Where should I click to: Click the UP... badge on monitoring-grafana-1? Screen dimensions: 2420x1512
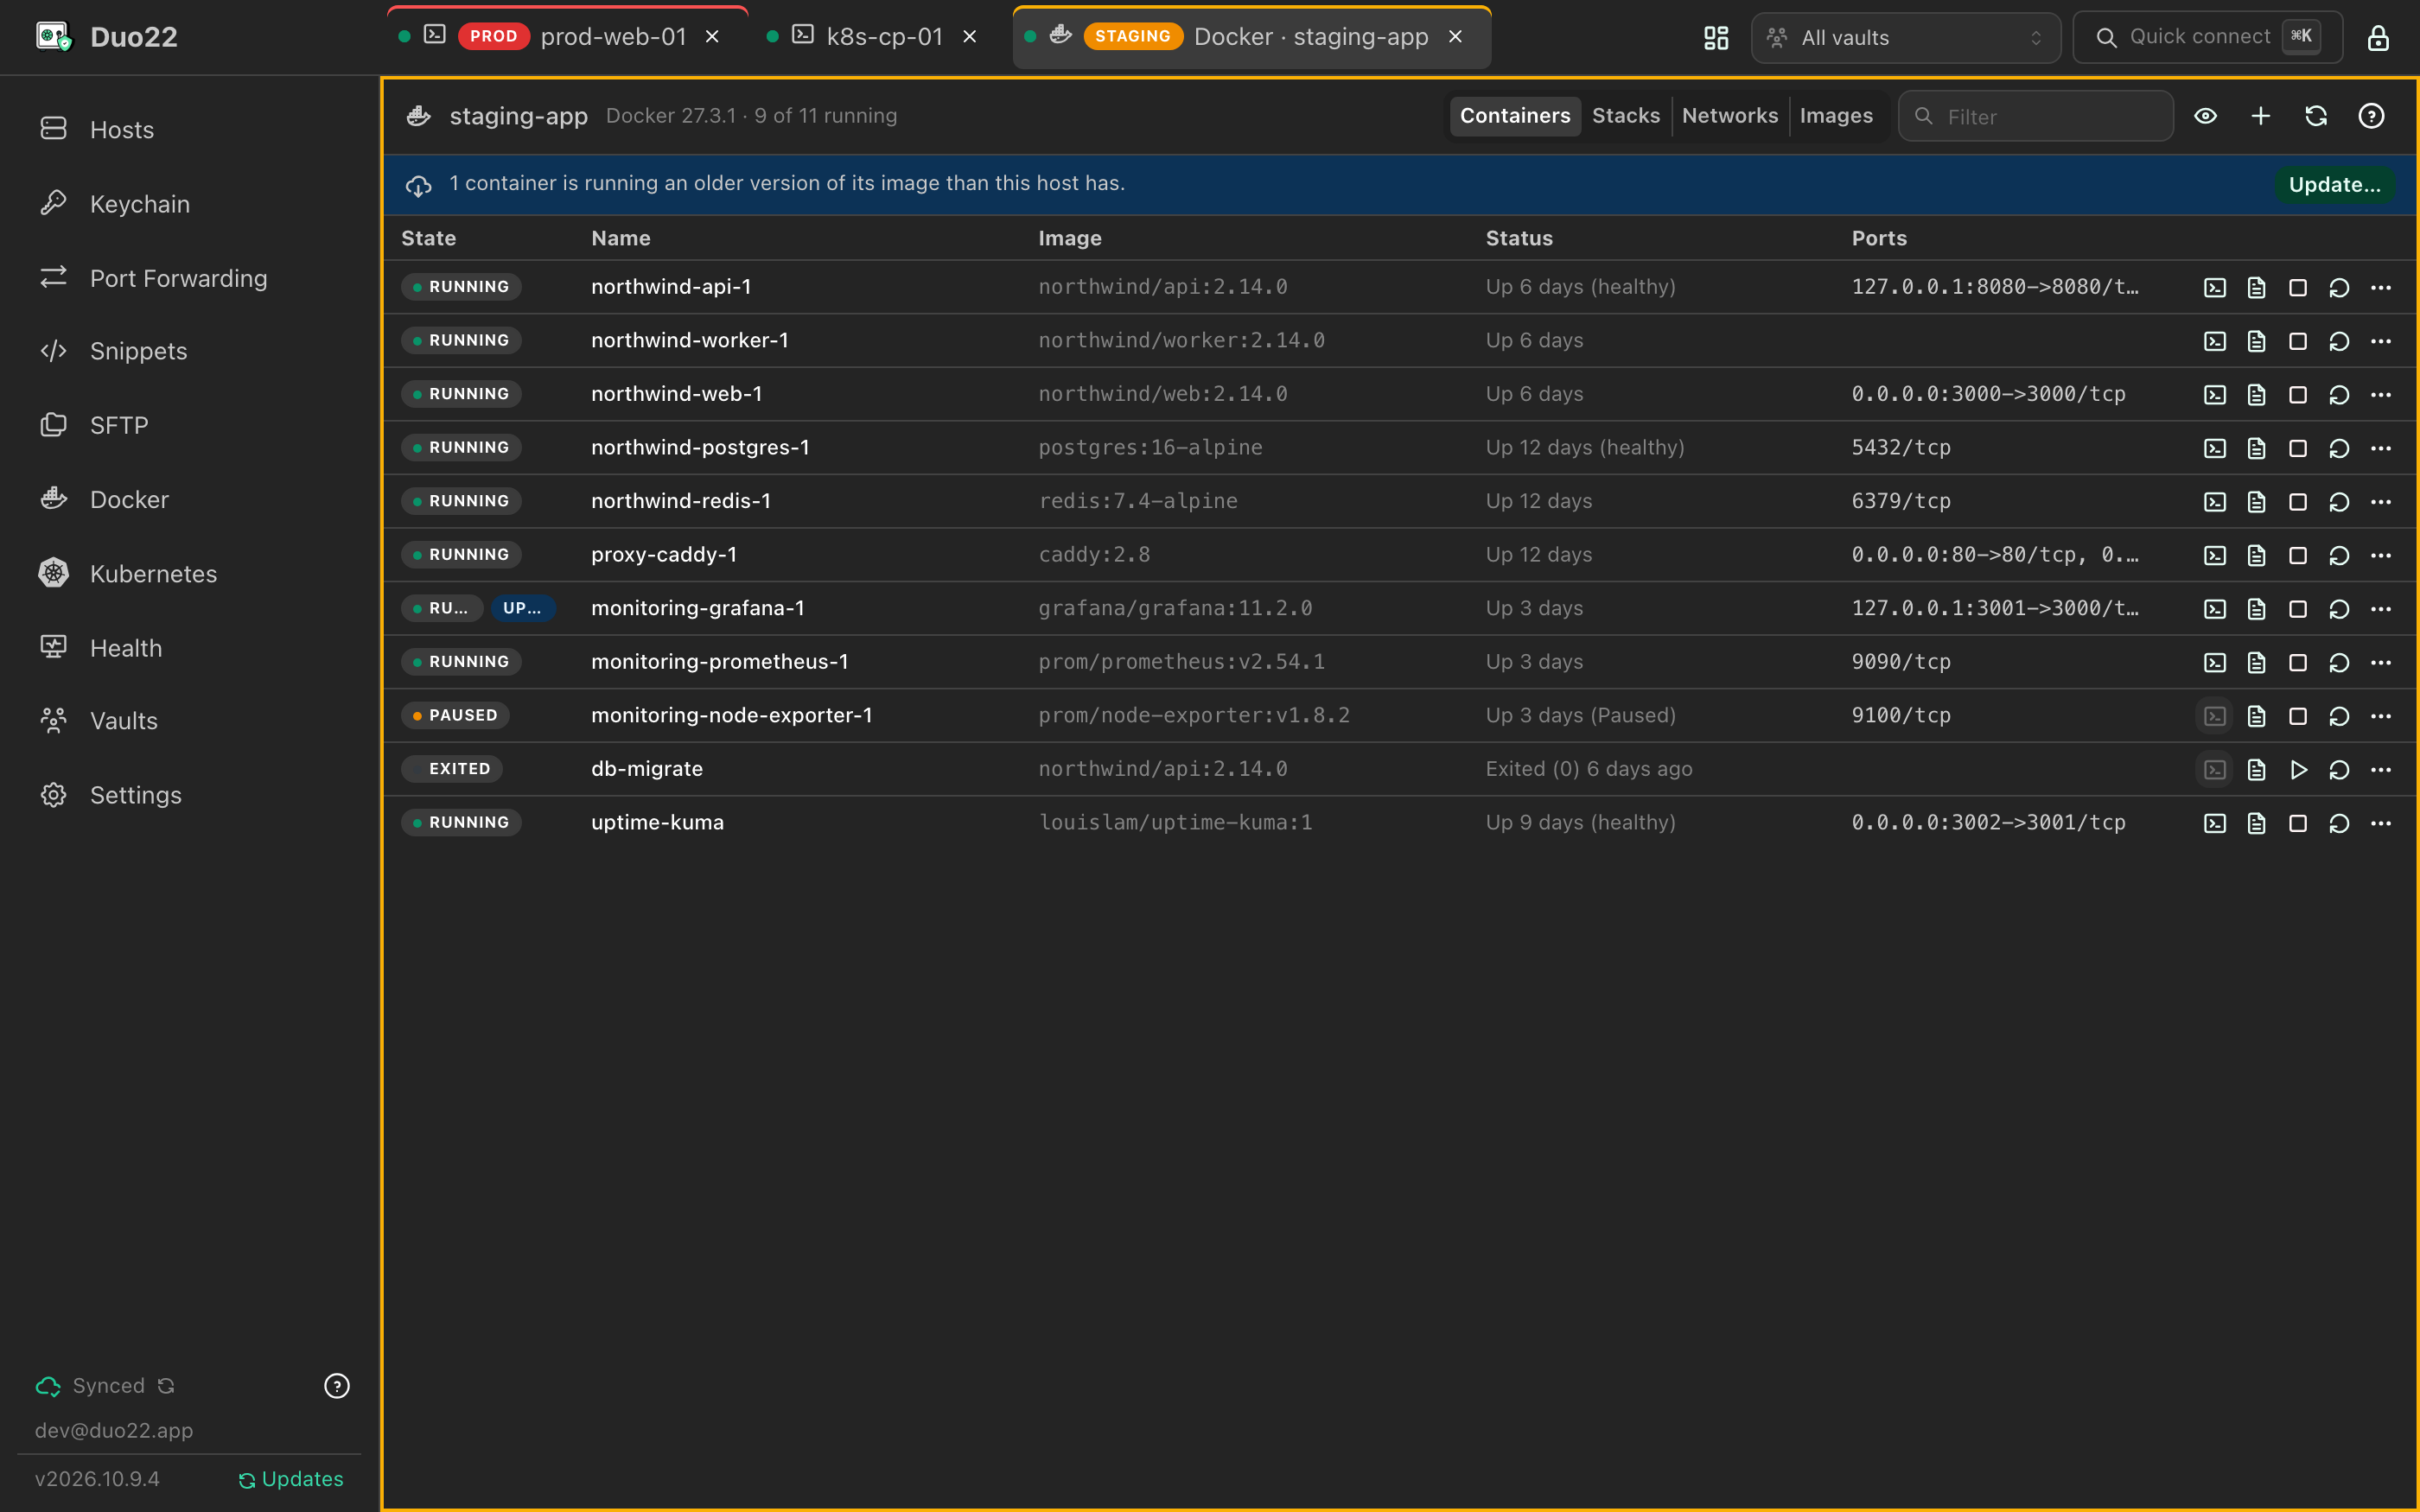click(522, 608)
